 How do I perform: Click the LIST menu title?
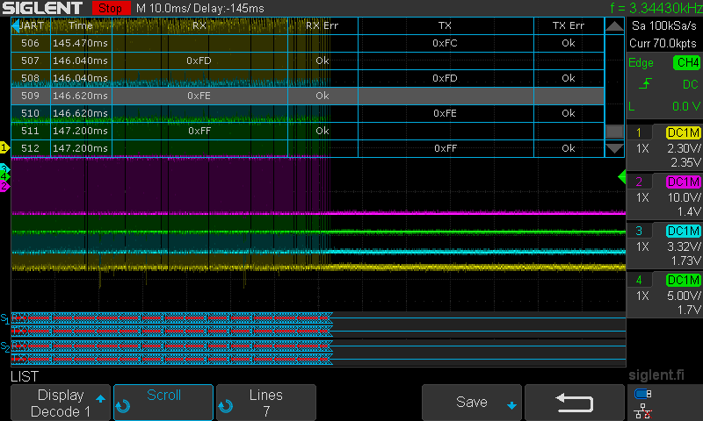pos(25,377)
